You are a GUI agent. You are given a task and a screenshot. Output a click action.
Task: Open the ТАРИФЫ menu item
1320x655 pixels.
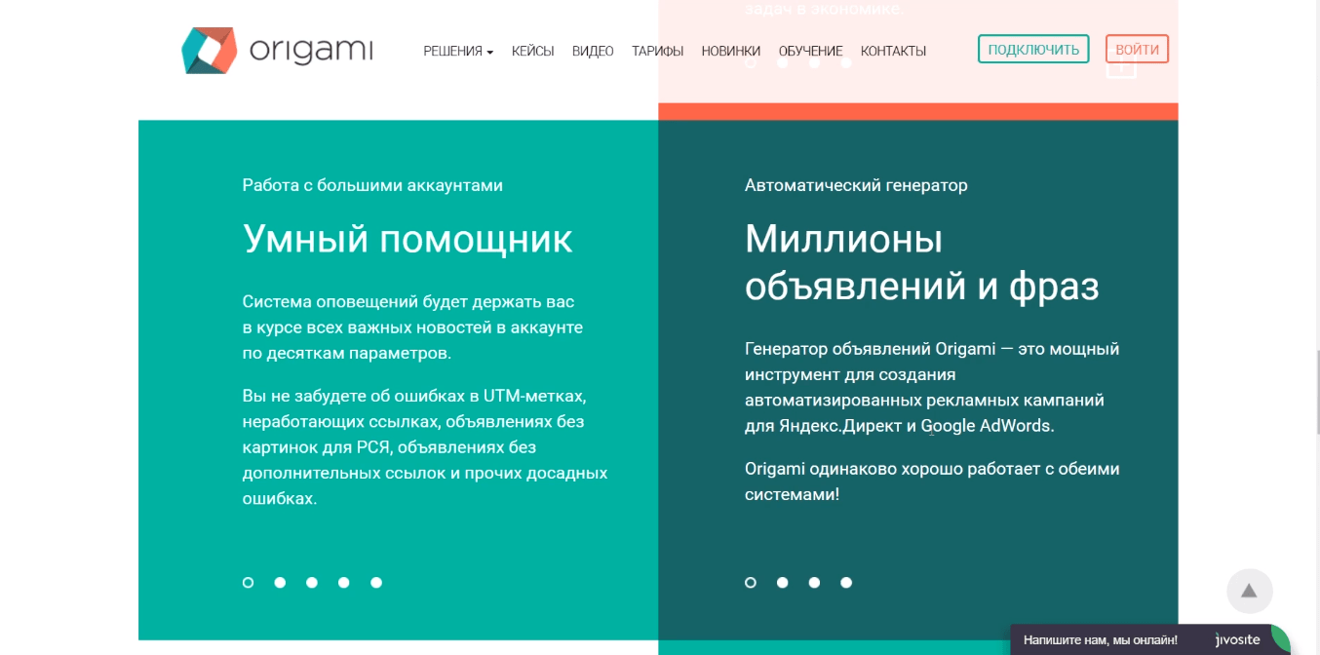[x=657, y=52]
